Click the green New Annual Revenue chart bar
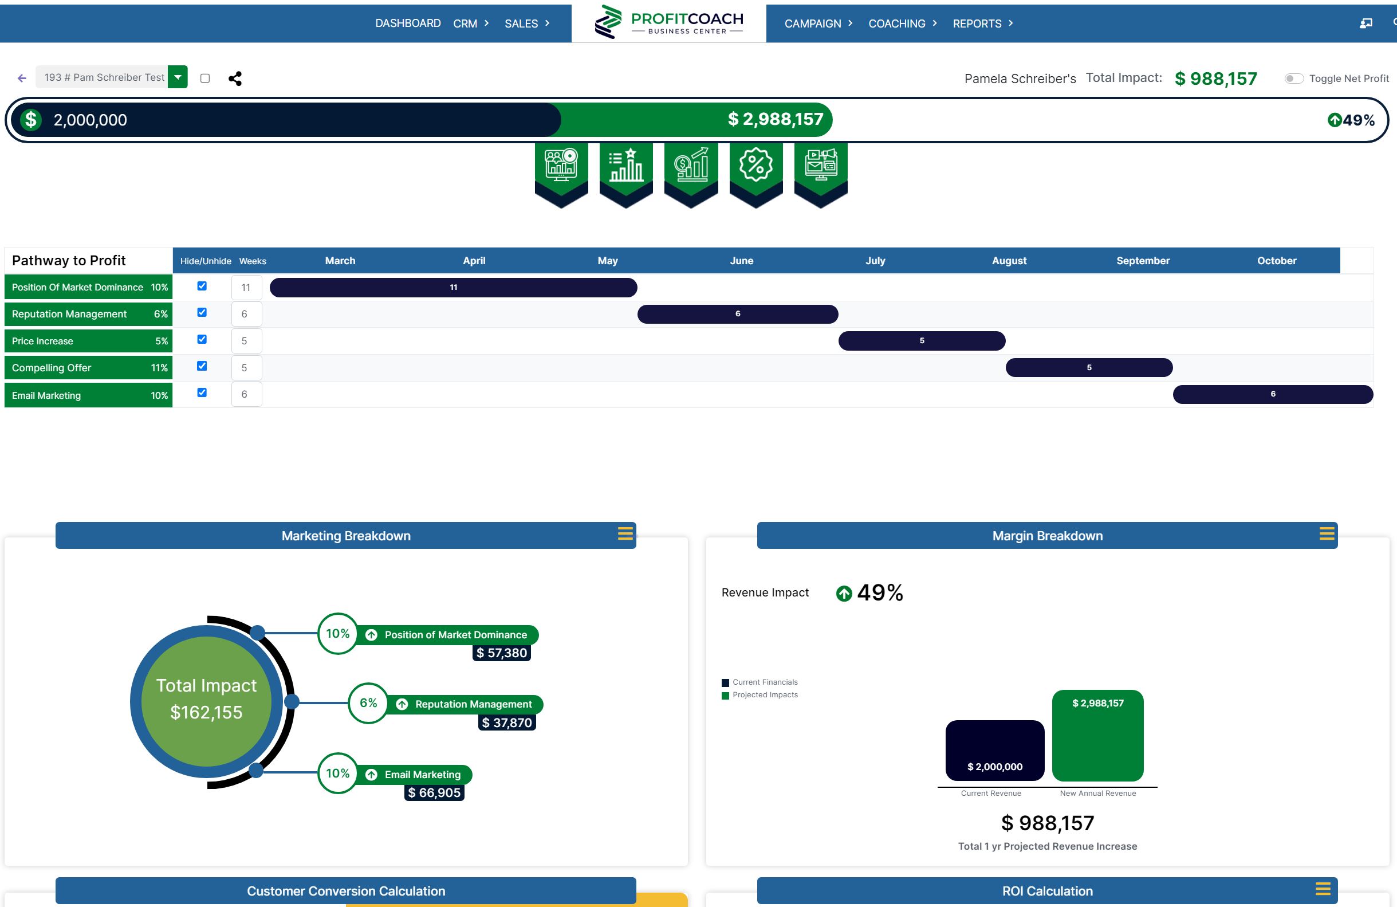Screen dimensions: 1397x907 [1097, 736]
